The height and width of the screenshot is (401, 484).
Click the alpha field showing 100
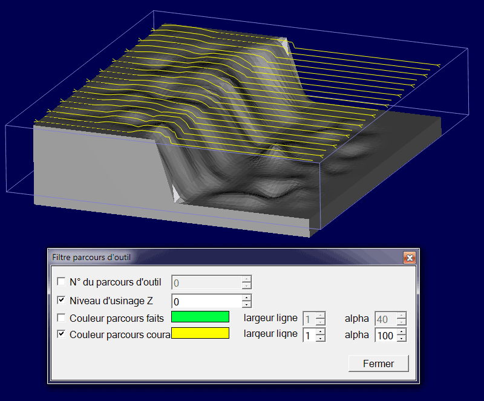[386, 335]
